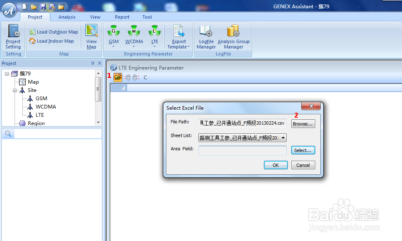Click project tree scrollbar down arrow

tap(98, 123)
